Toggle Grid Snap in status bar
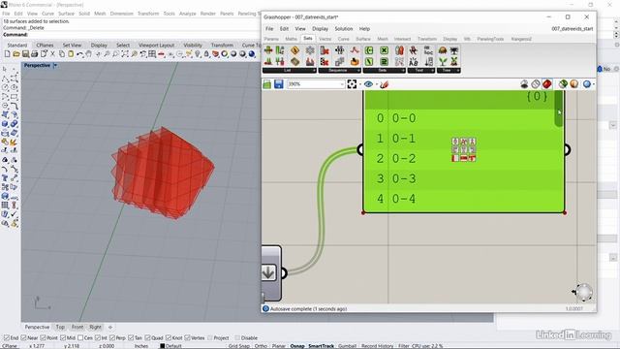The height and width of the screenshot is (349, 620). tap(239, 346)
